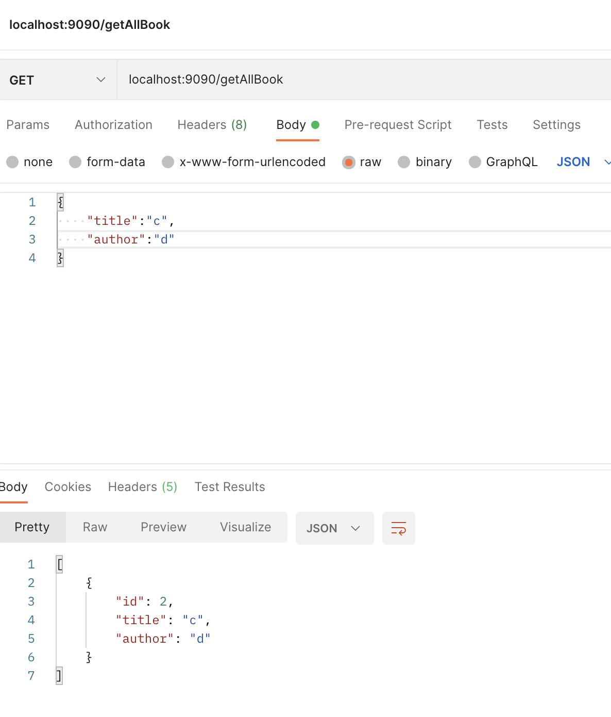Screen dimensions: 611x717
Task: Open the Visualize view of the response
Action: pos(245,527)
